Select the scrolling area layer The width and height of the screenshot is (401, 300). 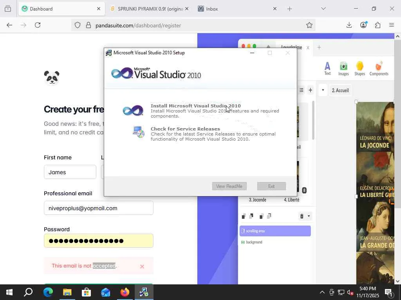(275, 231)
